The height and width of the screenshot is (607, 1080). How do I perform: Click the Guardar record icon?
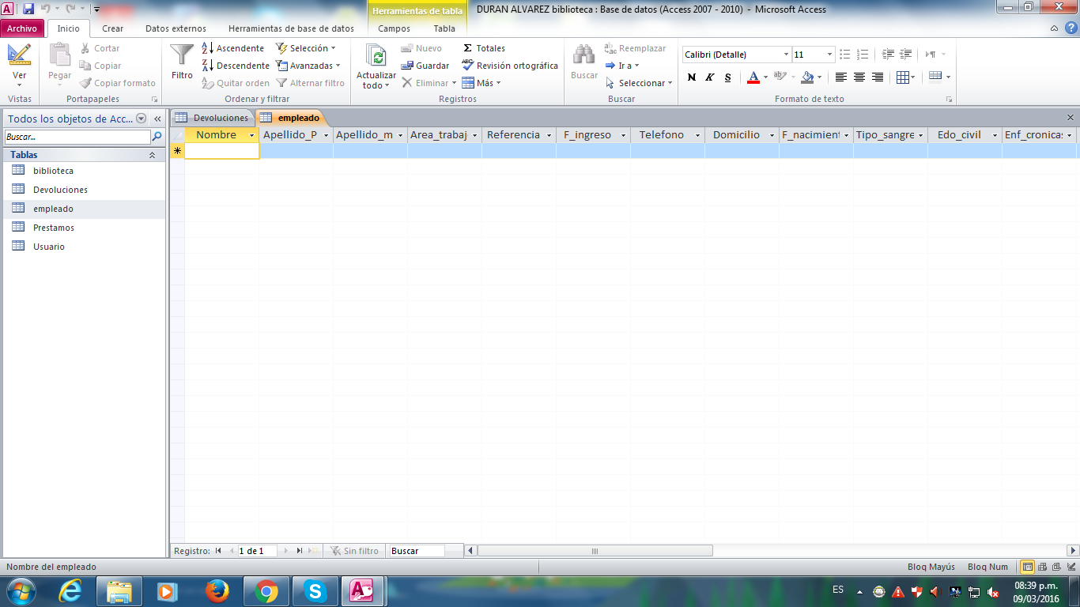pyautogui.click(x=407, y=66)
